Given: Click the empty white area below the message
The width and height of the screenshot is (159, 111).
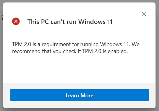Looking at the screenshot, I should (x=79, y=69).
